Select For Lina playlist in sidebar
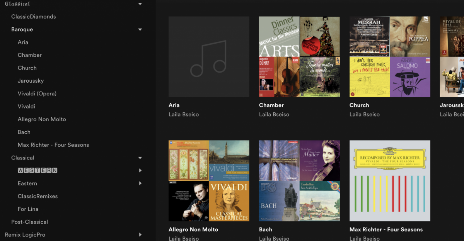The width and height of the screenshot is (464, 241). (28, 209)
